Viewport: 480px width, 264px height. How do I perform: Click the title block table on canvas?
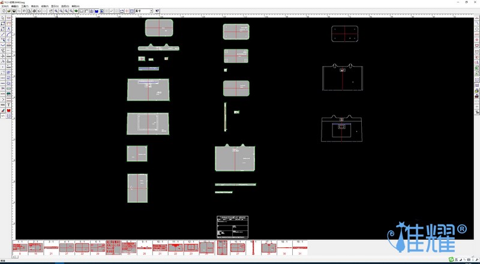click(232, 226)
